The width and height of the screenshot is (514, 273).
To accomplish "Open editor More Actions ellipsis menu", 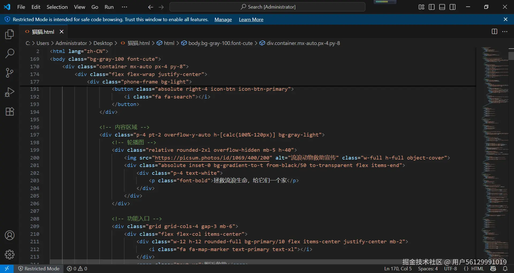I will pyautogui.click(x=505, y=32).
